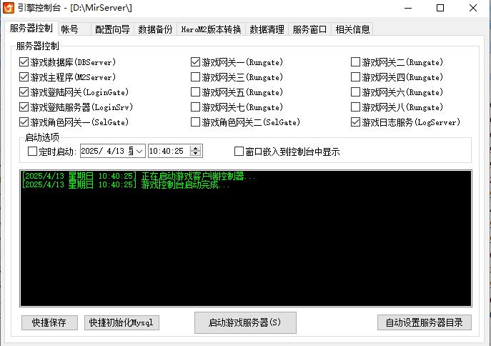Maximize the 引擎控制台 window

[440, 8]
